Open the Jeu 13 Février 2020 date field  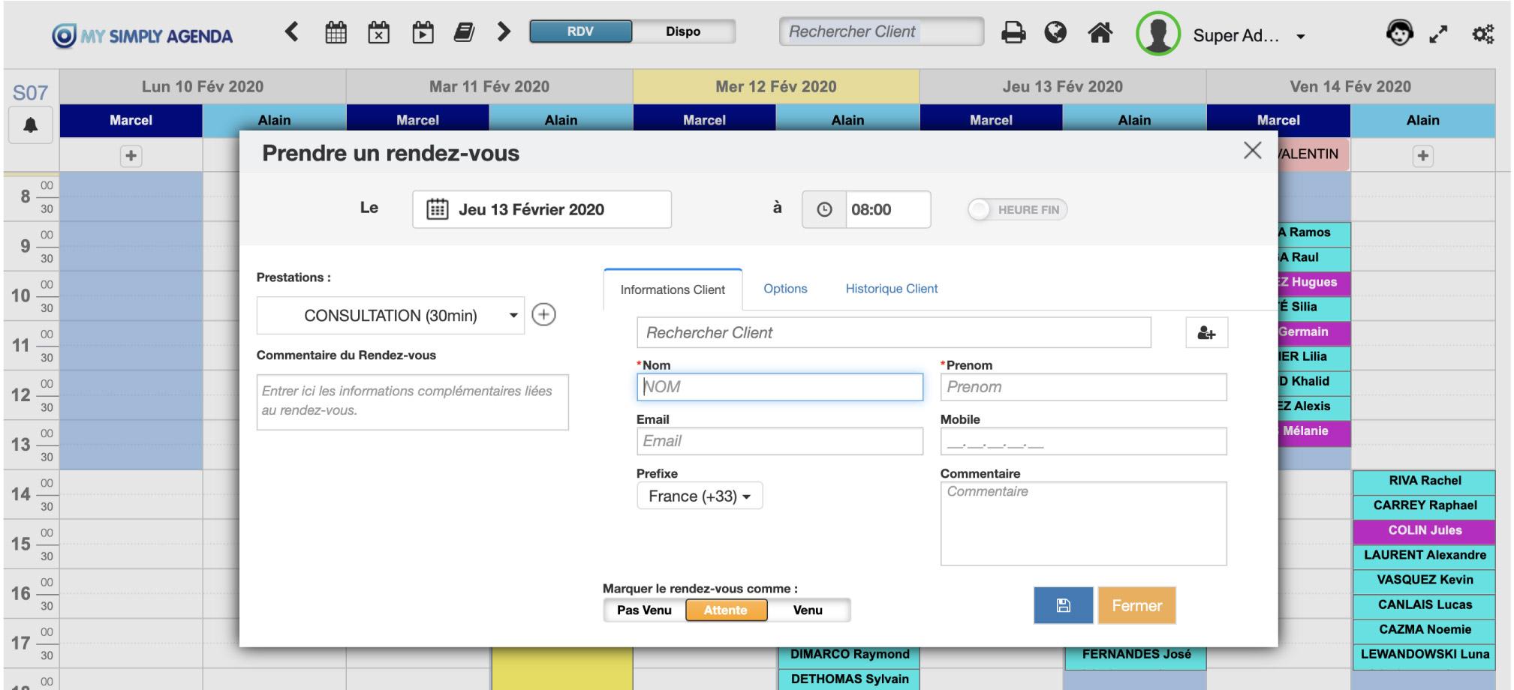click(542, 209)
